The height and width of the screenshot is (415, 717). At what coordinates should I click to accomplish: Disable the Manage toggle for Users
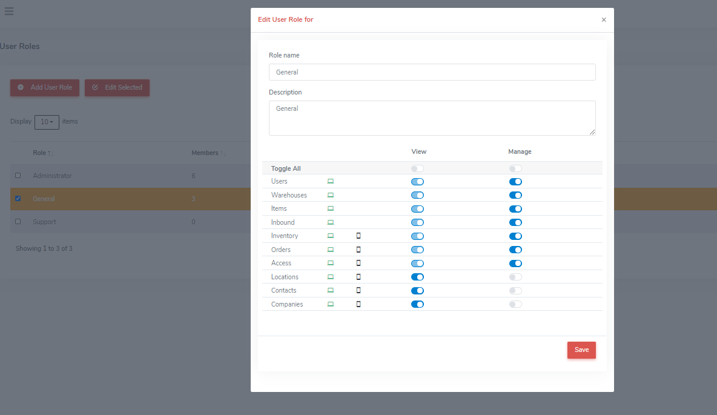pyautogui.click(x=515, y=181)
